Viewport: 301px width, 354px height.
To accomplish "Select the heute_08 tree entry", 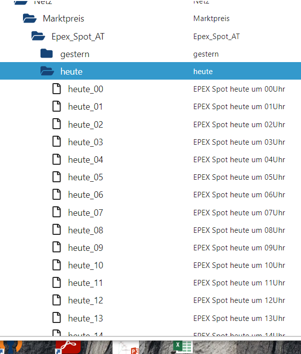I will click(85, 230).
